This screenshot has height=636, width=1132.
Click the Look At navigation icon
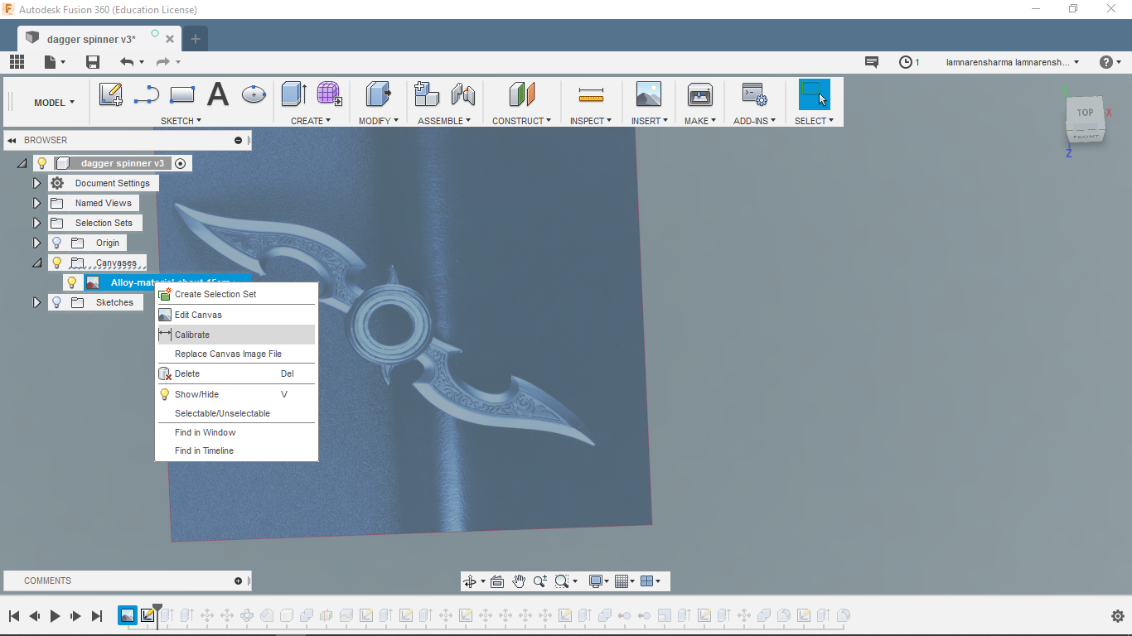[x=497, y=581]
